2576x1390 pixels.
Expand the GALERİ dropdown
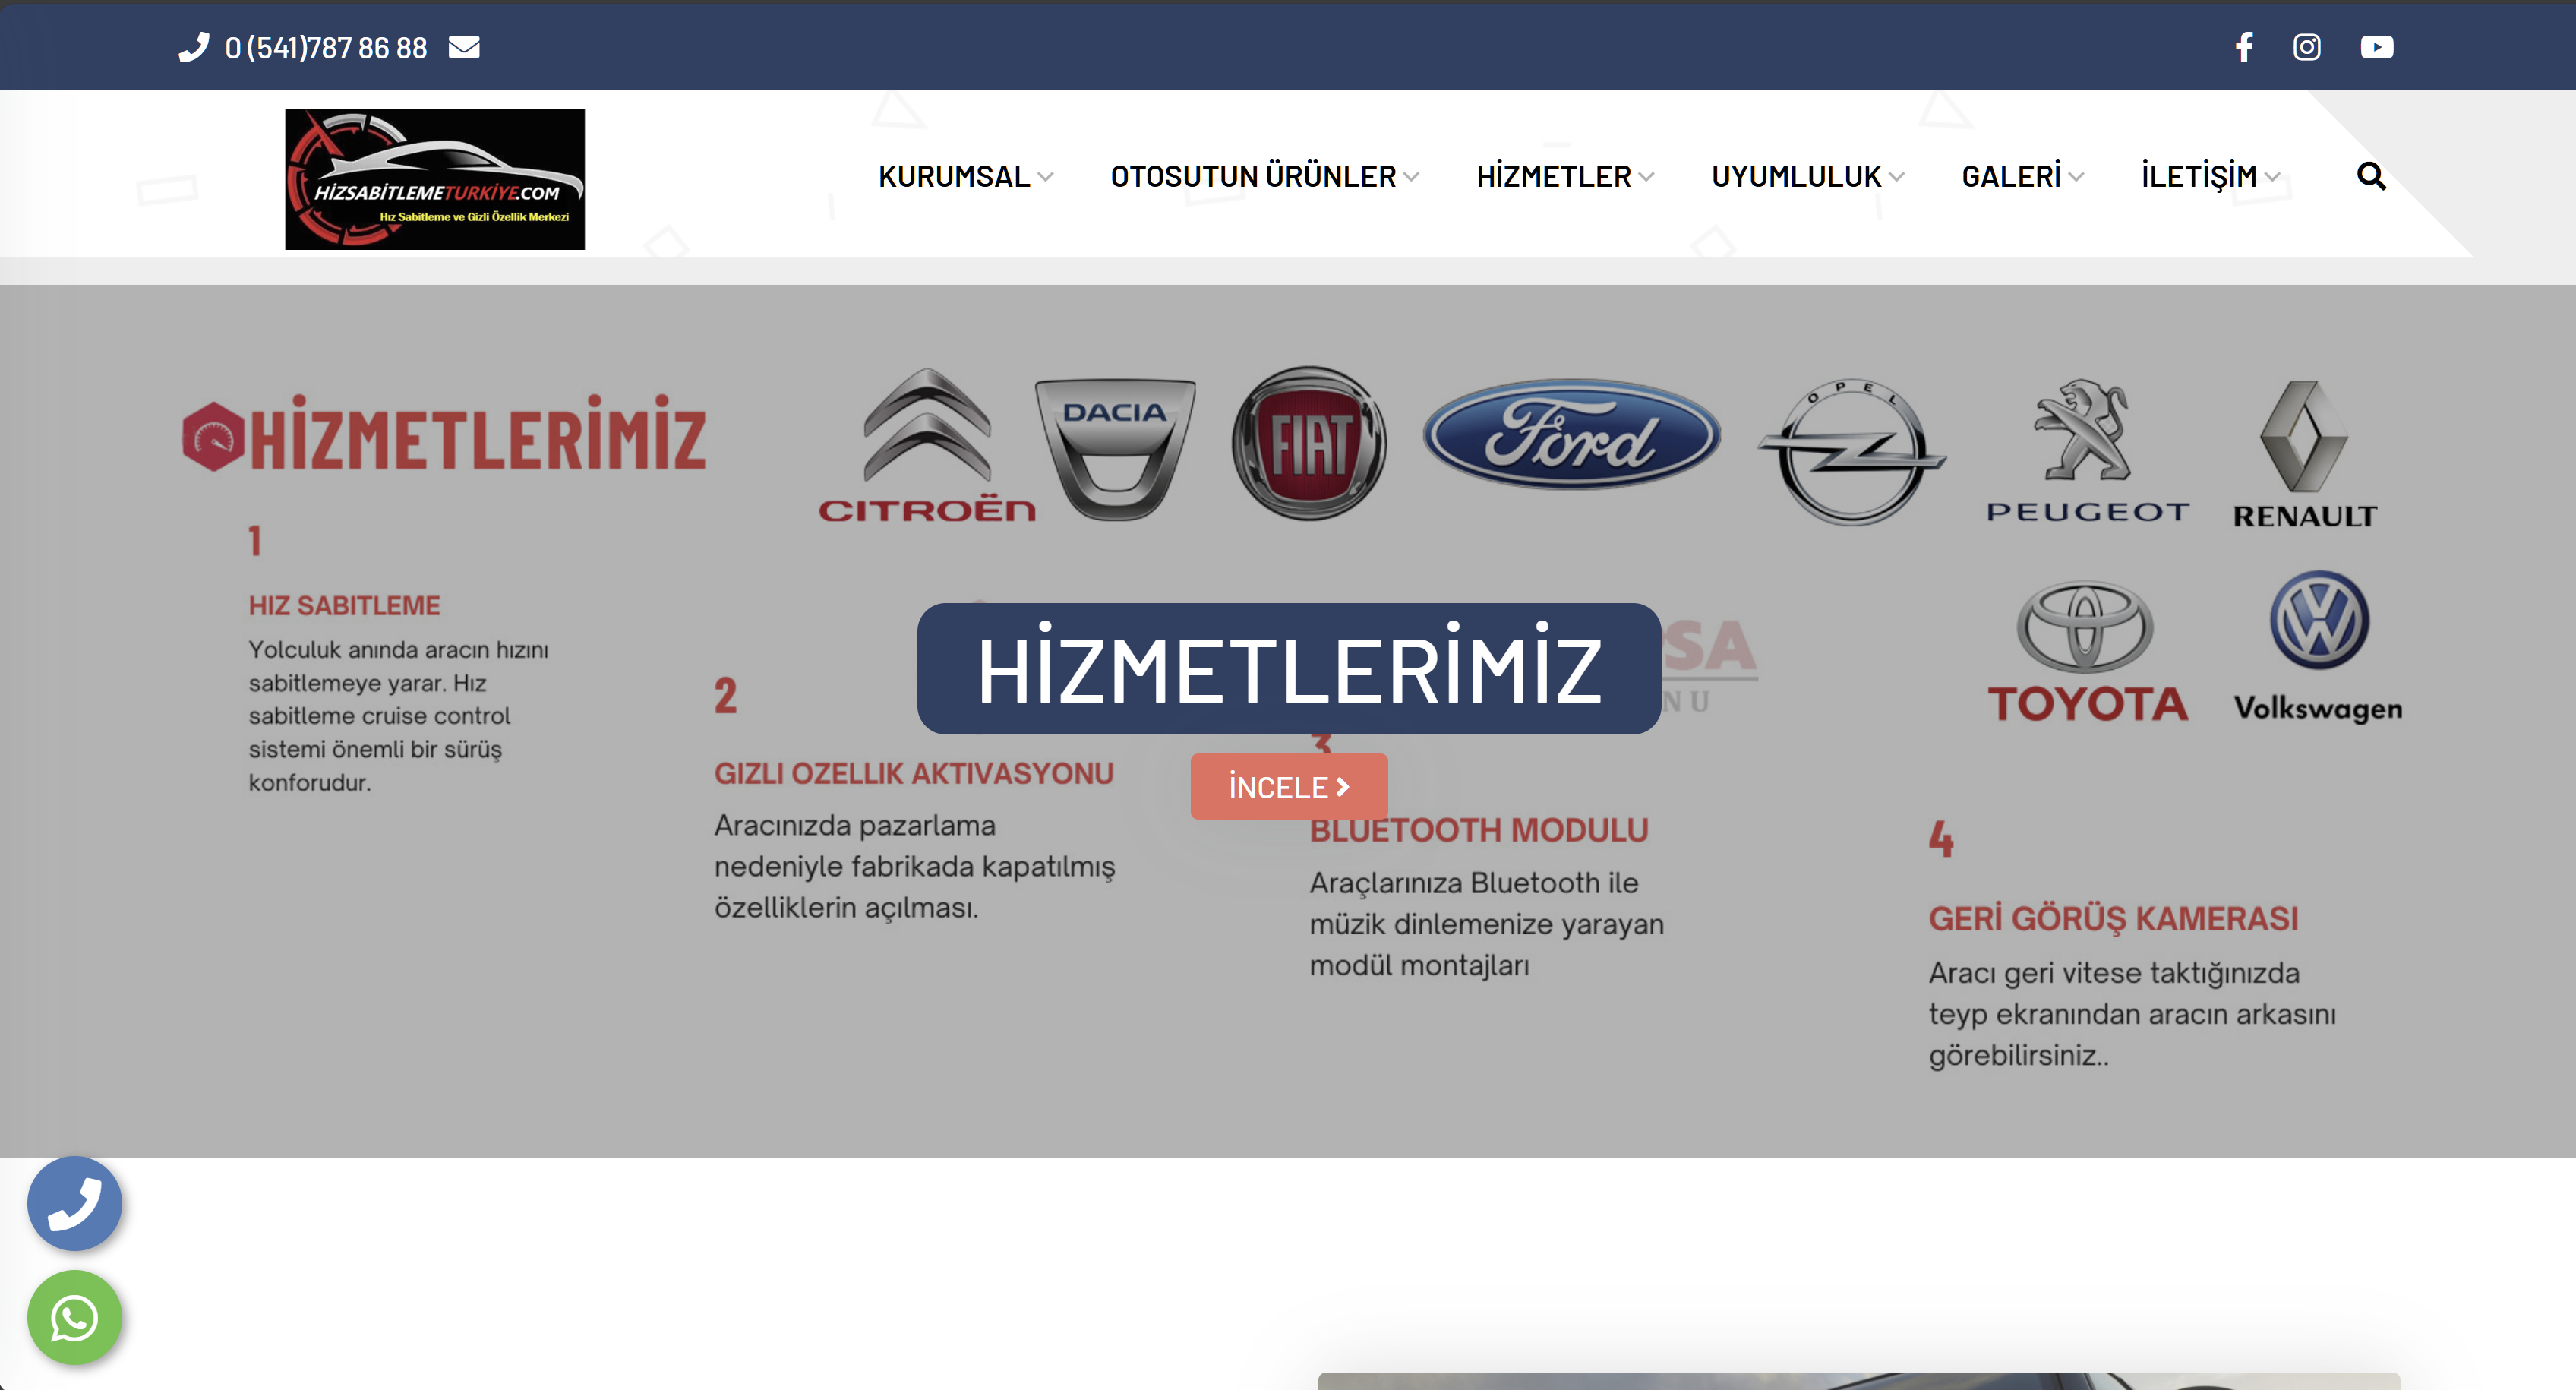[x=2015, y=176]
